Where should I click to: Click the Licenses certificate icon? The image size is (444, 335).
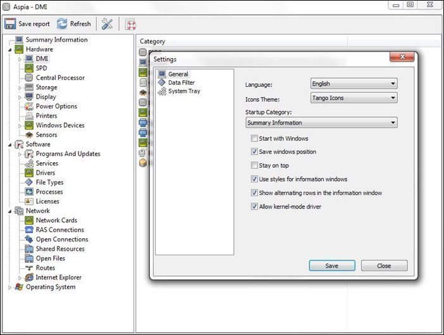click(x=29, y=201)
